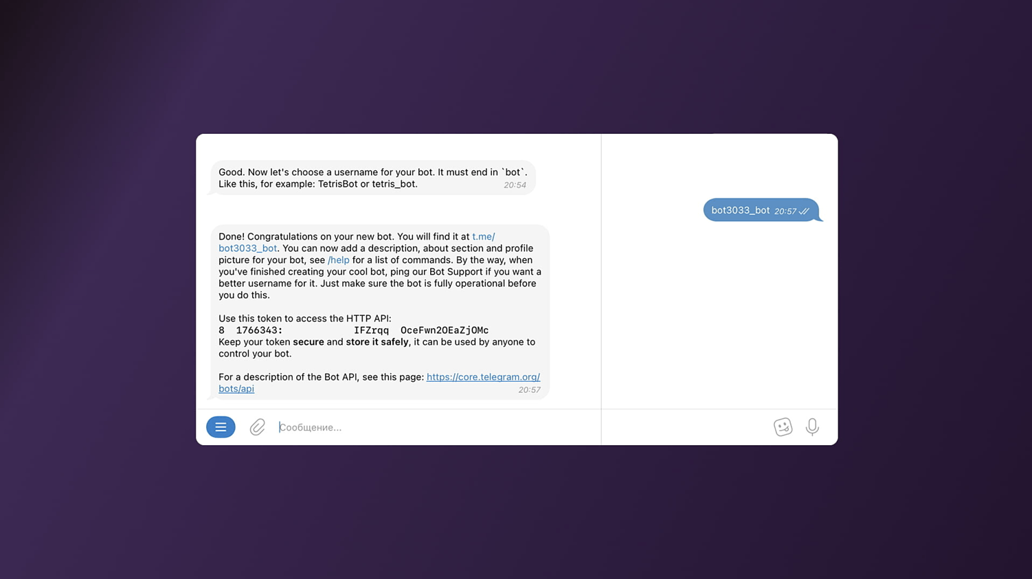Image resolution: width=1032 pixels, height=579 pixels.
Task: Open the sticker and emoji panel
Action: (x=783, y=427)
